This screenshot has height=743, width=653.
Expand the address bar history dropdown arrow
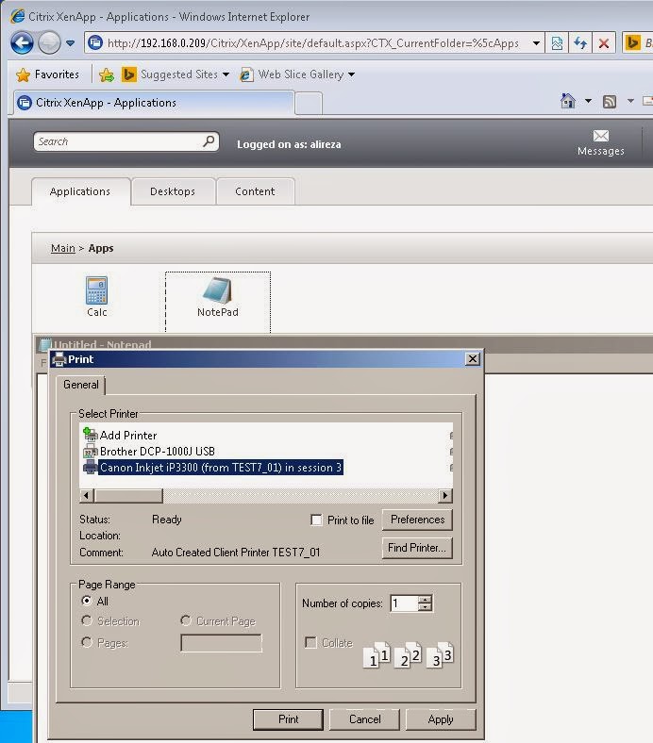536,43
